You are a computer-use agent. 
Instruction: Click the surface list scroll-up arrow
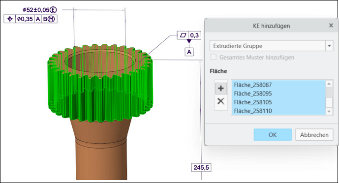(x=329, y=84)
